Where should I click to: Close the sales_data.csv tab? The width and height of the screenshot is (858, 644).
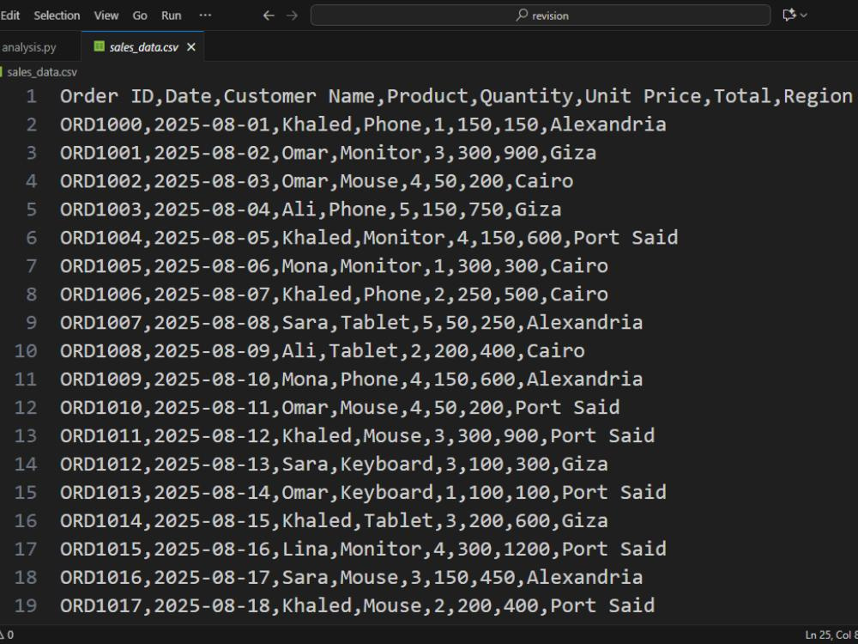191,46
